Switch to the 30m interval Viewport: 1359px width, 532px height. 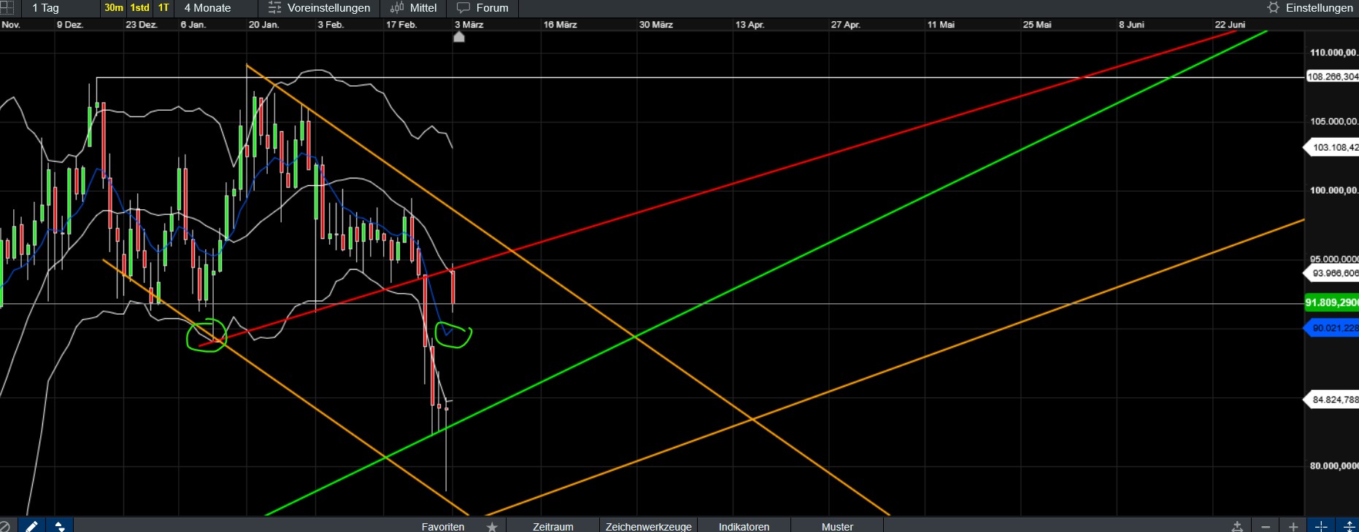pos(114,8)
